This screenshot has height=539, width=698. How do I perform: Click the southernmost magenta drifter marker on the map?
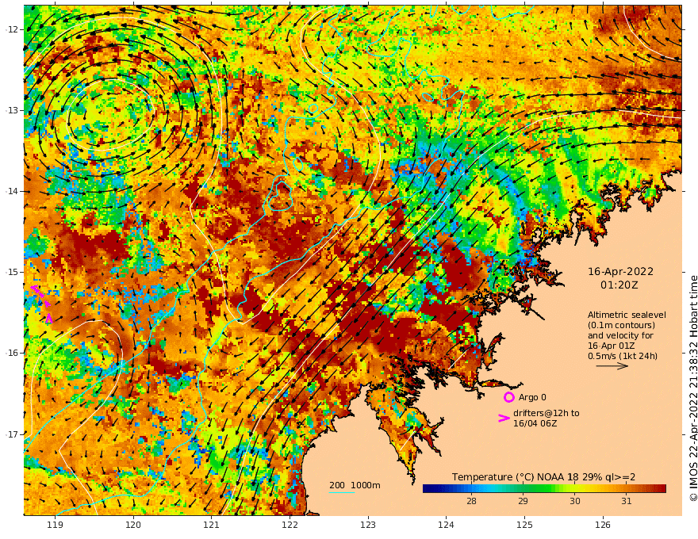(x=49, y=319)
